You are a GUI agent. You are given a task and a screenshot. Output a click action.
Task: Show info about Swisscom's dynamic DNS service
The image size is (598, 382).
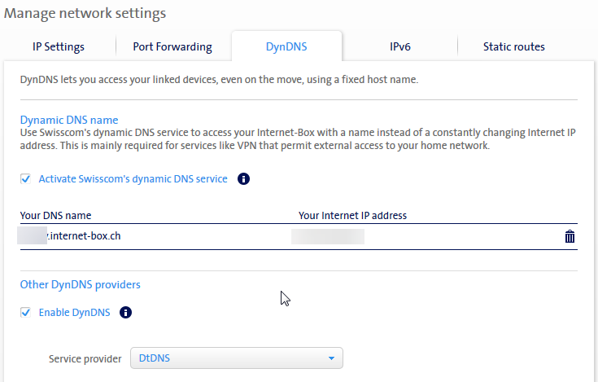click(x=243, y=179)
